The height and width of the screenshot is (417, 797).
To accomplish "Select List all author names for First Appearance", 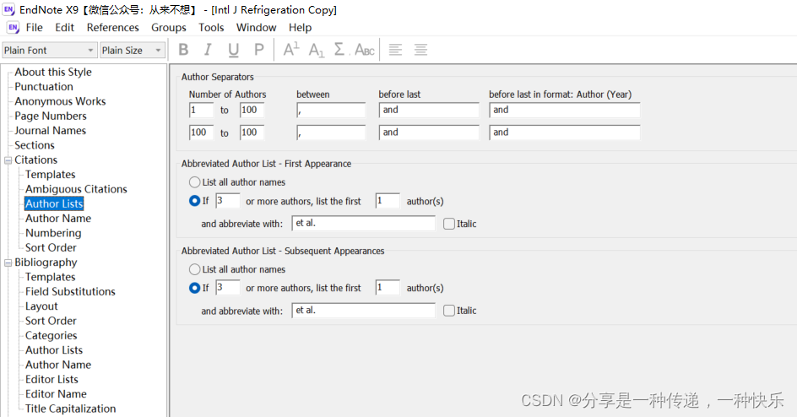I will 195,181.
